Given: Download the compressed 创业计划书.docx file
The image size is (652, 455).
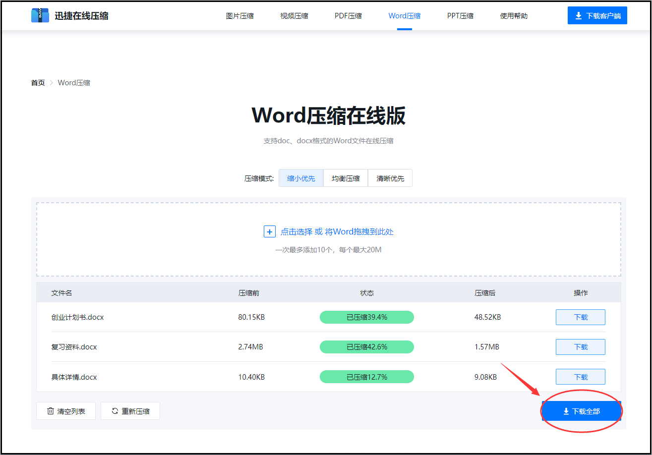Looking at the screenshot, I should 580,317.
